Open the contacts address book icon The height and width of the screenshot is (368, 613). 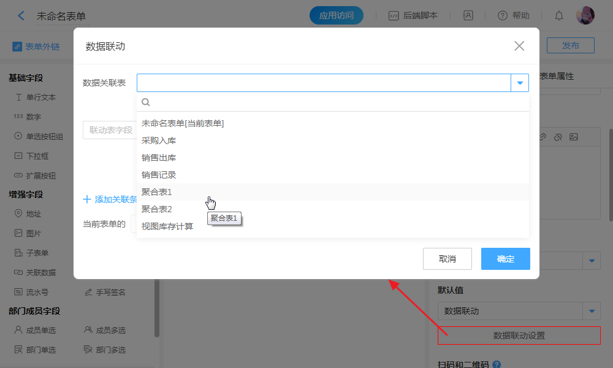(x=468, y=16)
